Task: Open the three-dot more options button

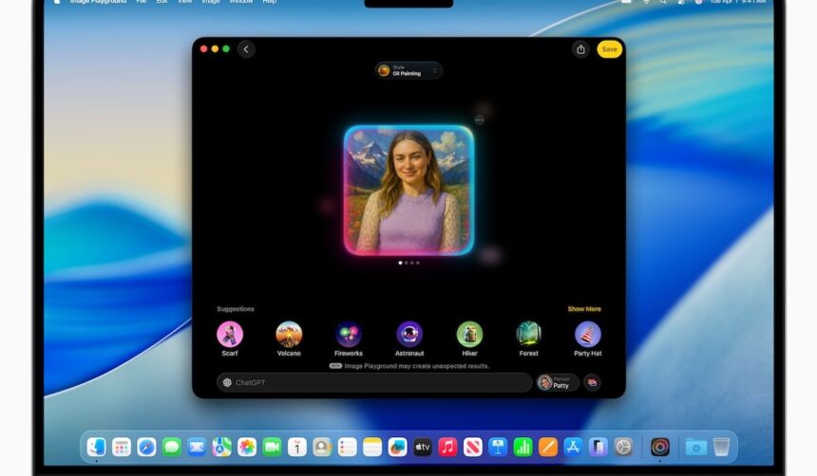Action: point(480,119)
